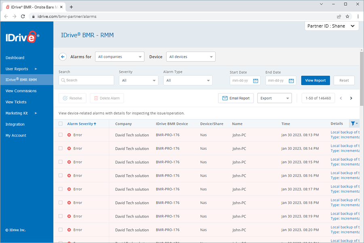Click the tab search chevron in title bar

click(321, 4)
